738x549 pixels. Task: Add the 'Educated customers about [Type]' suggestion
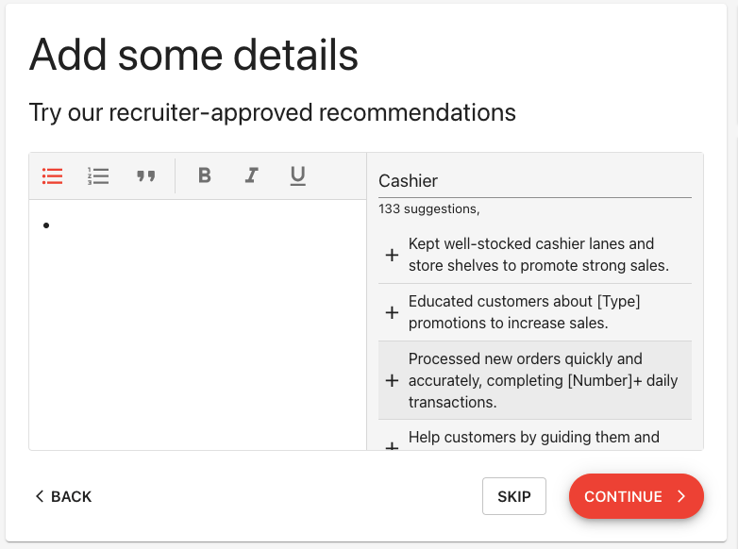click(392, 312)
